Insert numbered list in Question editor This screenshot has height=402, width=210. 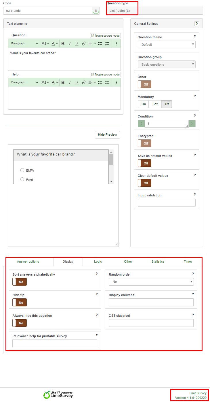coord(107,43)
